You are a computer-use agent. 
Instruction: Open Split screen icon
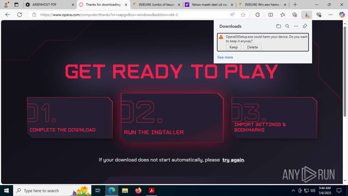click(271, 15)
